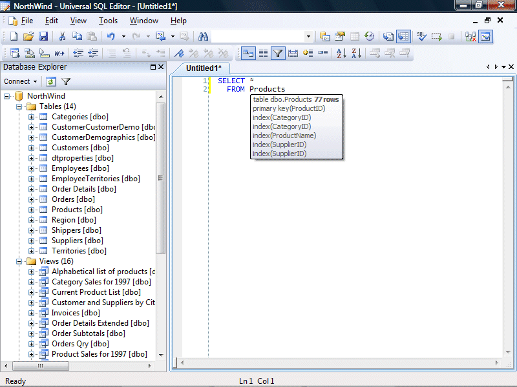Click the Cut scissors icon

coord(63,37)
